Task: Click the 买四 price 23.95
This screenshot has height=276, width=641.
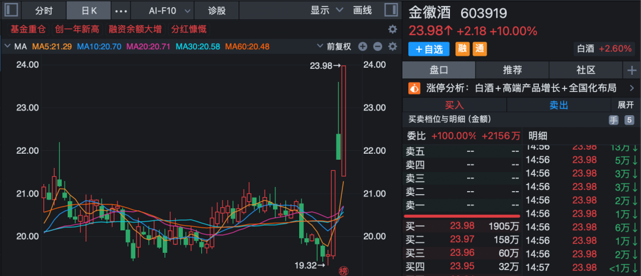Action: click(462, 267)
